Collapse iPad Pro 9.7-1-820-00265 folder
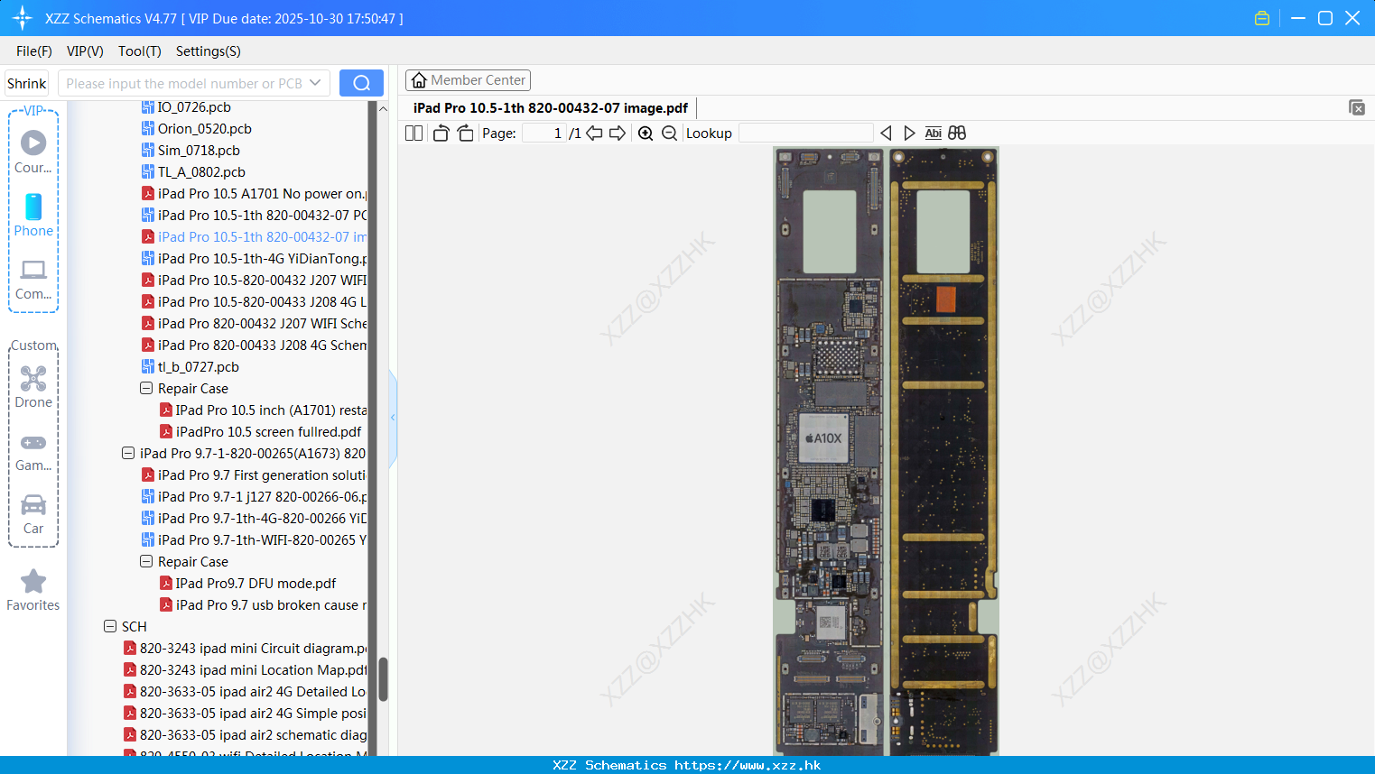The image size is (1375, 774). 128,453
